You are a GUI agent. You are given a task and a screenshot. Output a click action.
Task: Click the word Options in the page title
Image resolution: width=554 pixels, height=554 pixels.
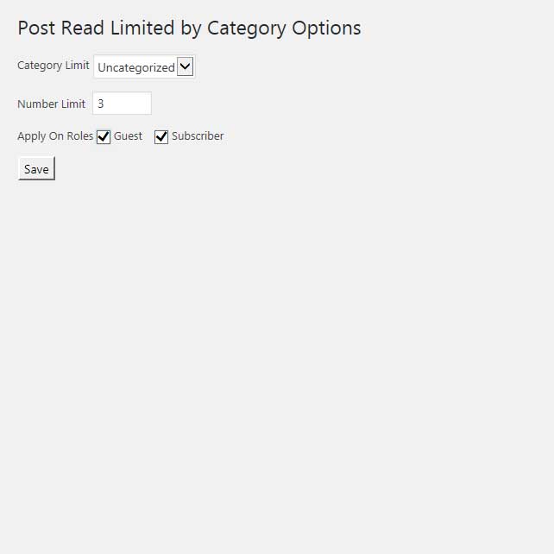pos(326,28)
